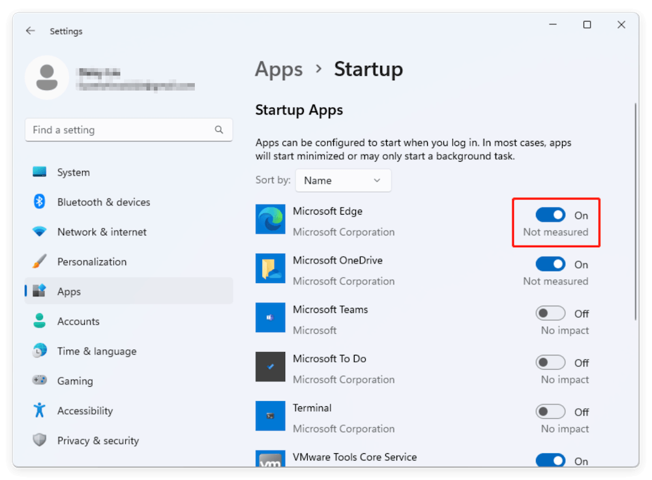Click the Microsoft Teams label
This screenshot has width=652, height=480.
(330, 309)
